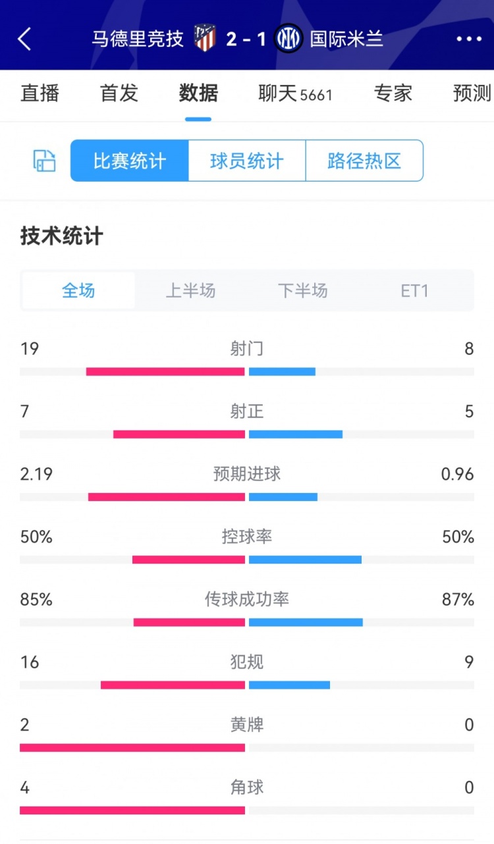
Task: Tap the Inter Milan club logo
Action: (288, 38)
